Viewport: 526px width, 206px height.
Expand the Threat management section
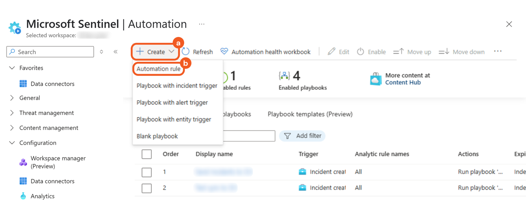point(12,113)
